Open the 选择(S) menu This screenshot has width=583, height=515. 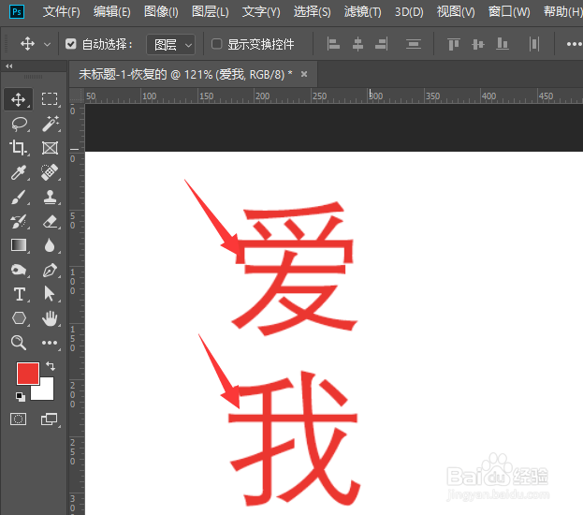[312, 12]
